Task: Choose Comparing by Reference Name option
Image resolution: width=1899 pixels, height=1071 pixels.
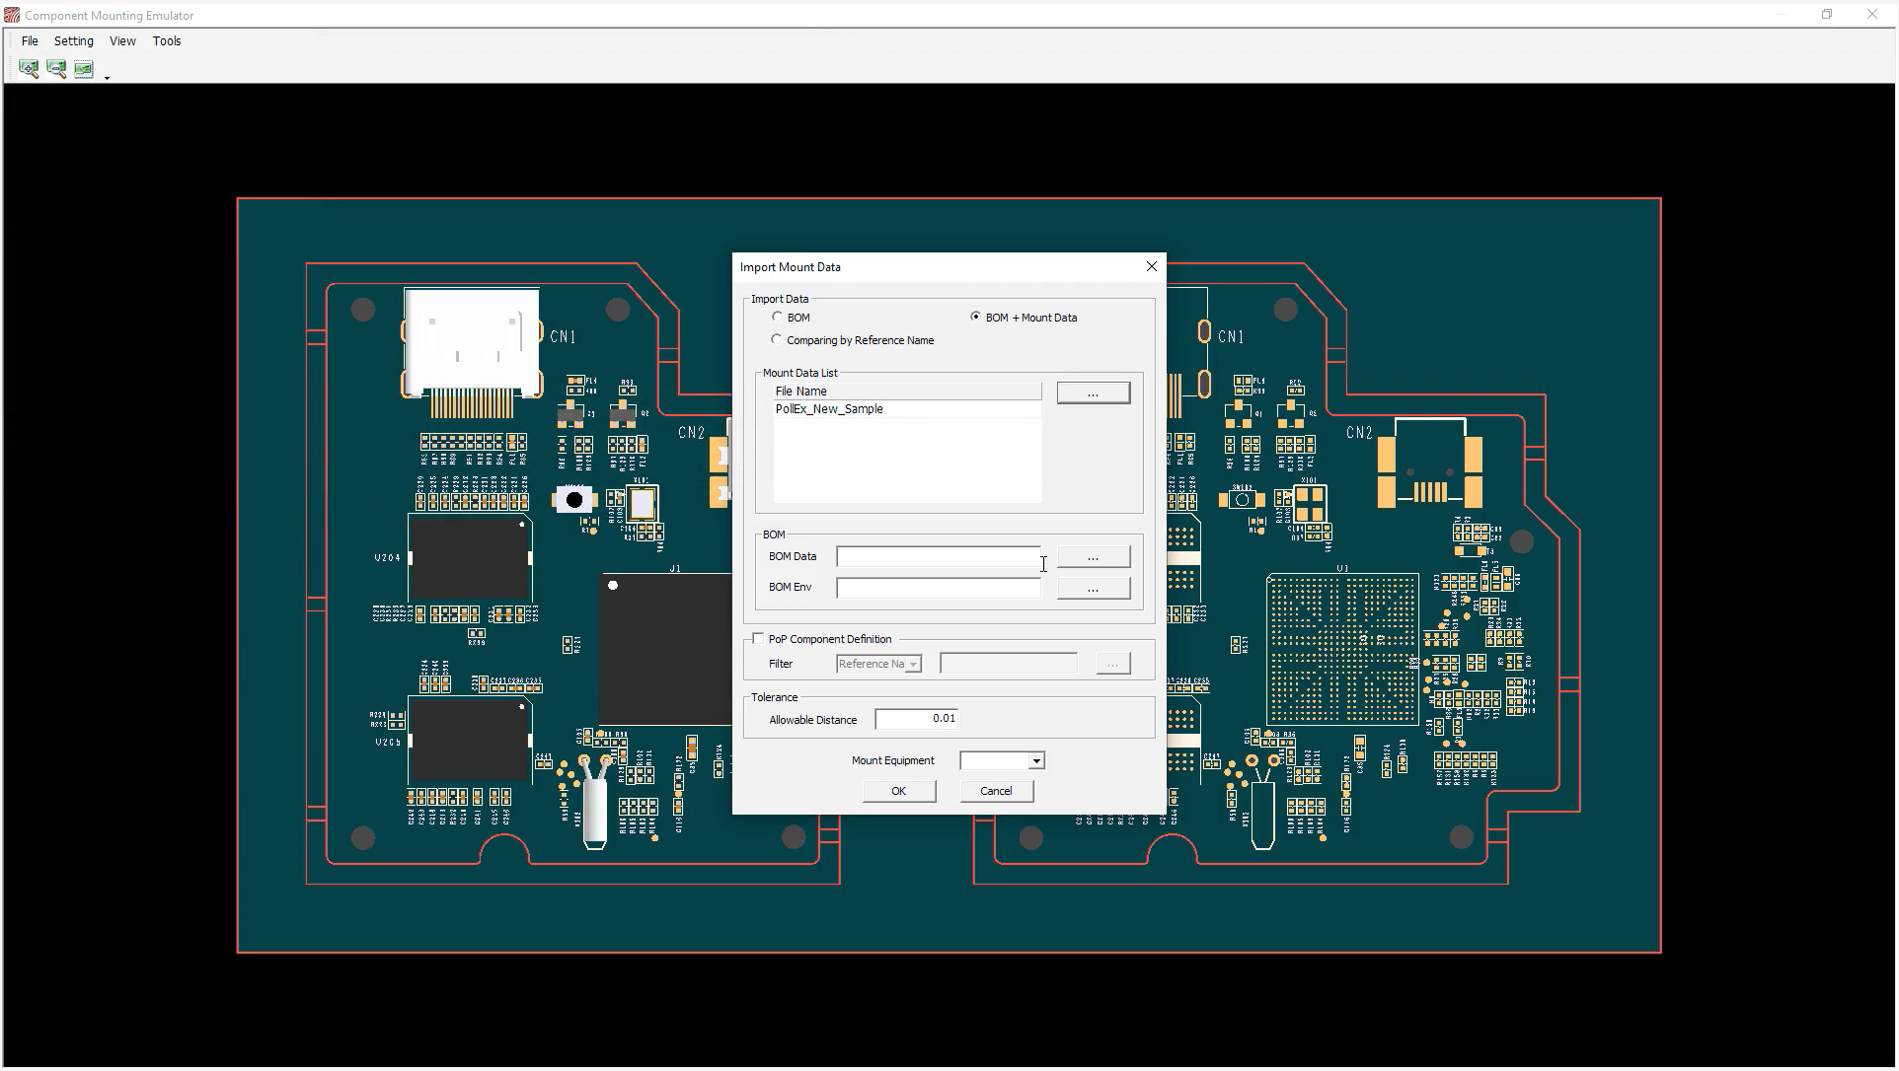Action: [x=777, y=340]
